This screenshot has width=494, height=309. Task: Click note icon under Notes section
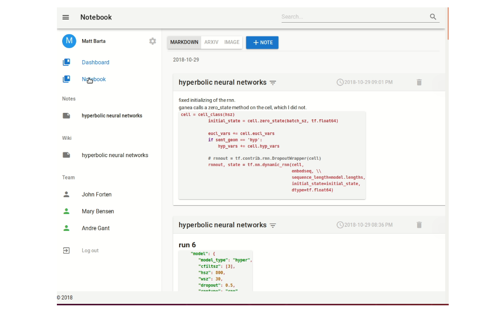point(66,115)
